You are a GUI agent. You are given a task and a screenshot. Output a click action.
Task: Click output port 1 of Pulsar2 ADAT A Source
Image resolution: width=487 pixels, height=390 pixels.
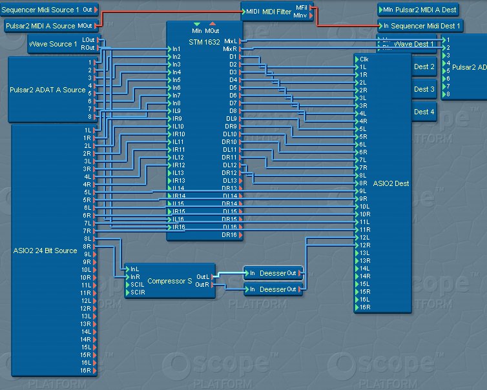click(x=95, y=63)
